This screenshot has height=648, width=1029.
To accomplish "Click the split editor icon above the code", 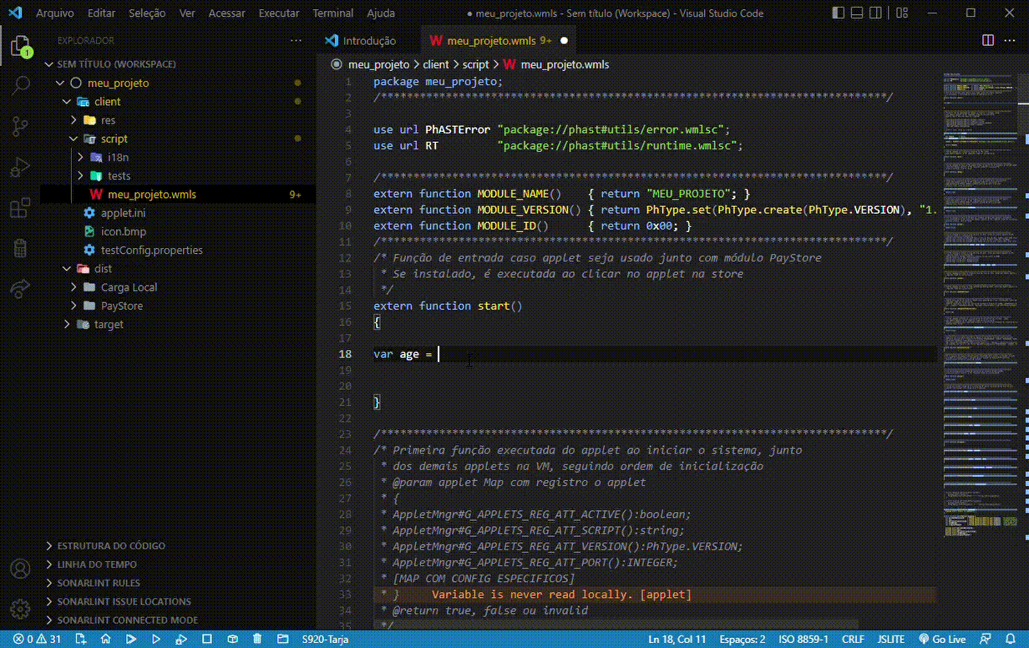I will 989,40.
